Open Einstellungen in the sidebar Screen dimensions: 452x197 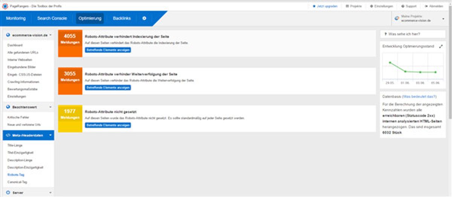[17, 97]
